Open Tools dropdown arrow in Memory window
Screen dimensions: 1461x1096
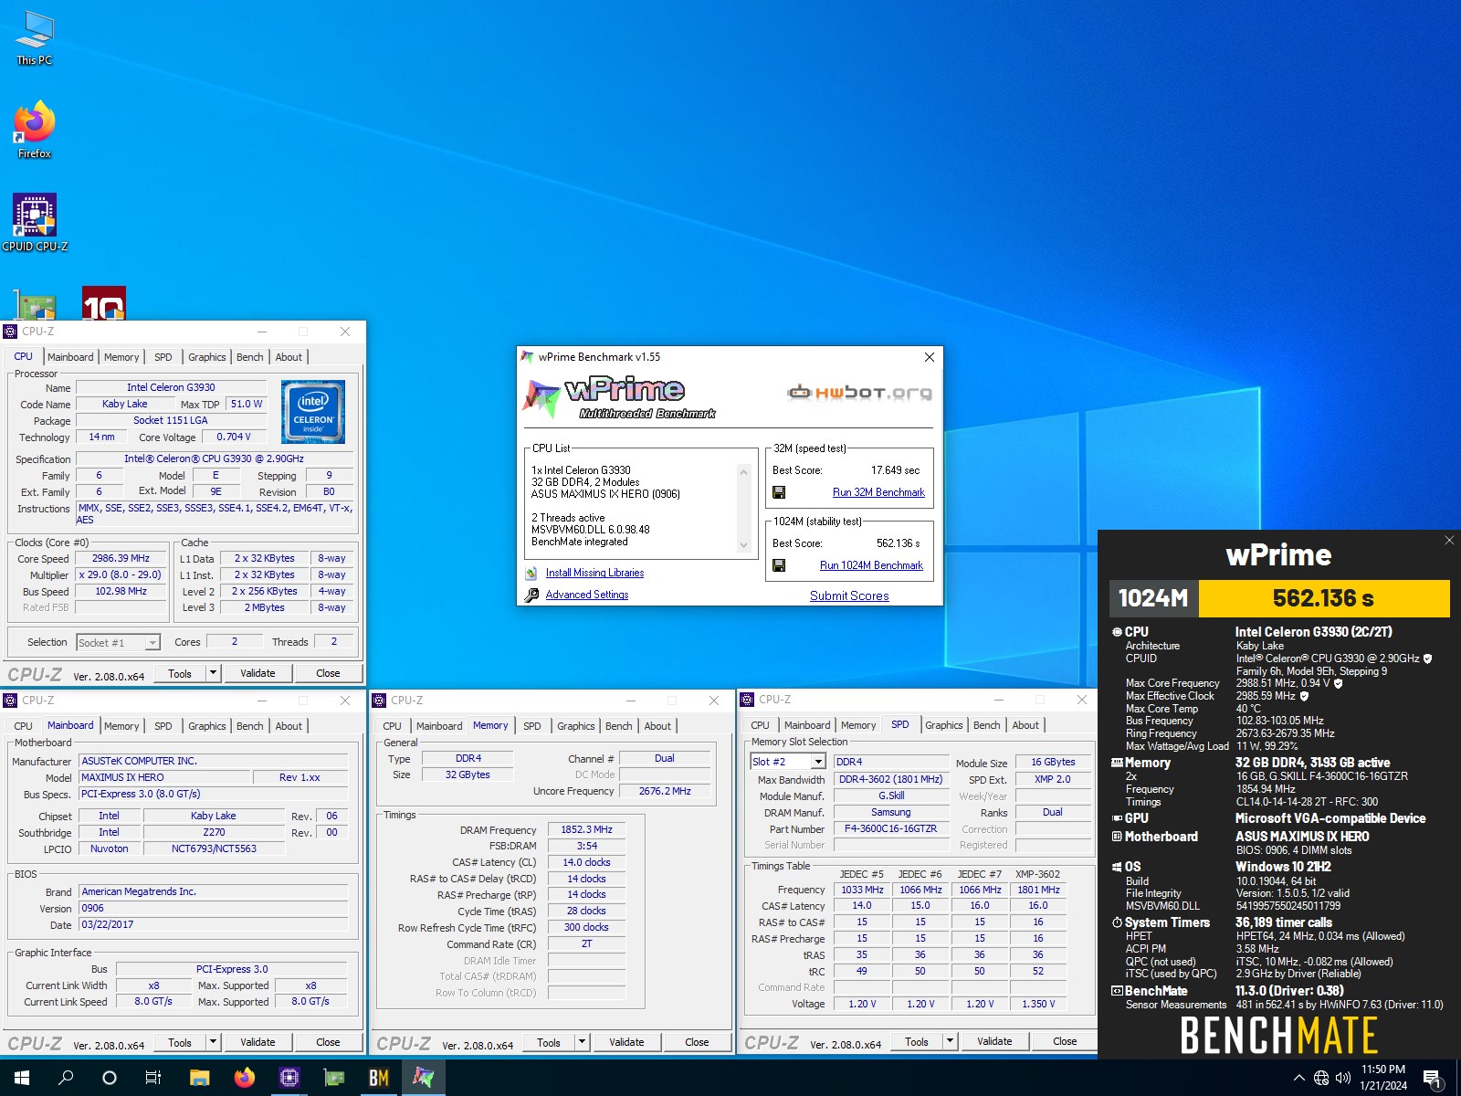pos(583,1042)
